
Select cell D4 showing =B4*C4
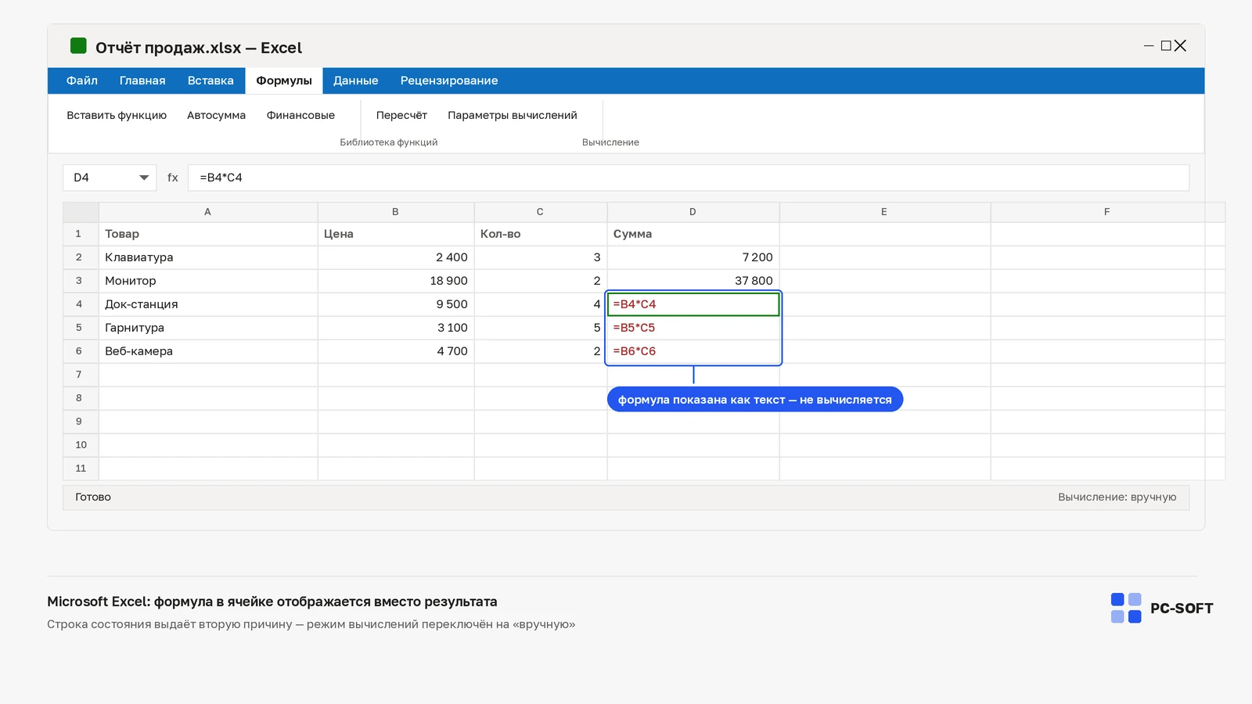[x=693, y=304]
